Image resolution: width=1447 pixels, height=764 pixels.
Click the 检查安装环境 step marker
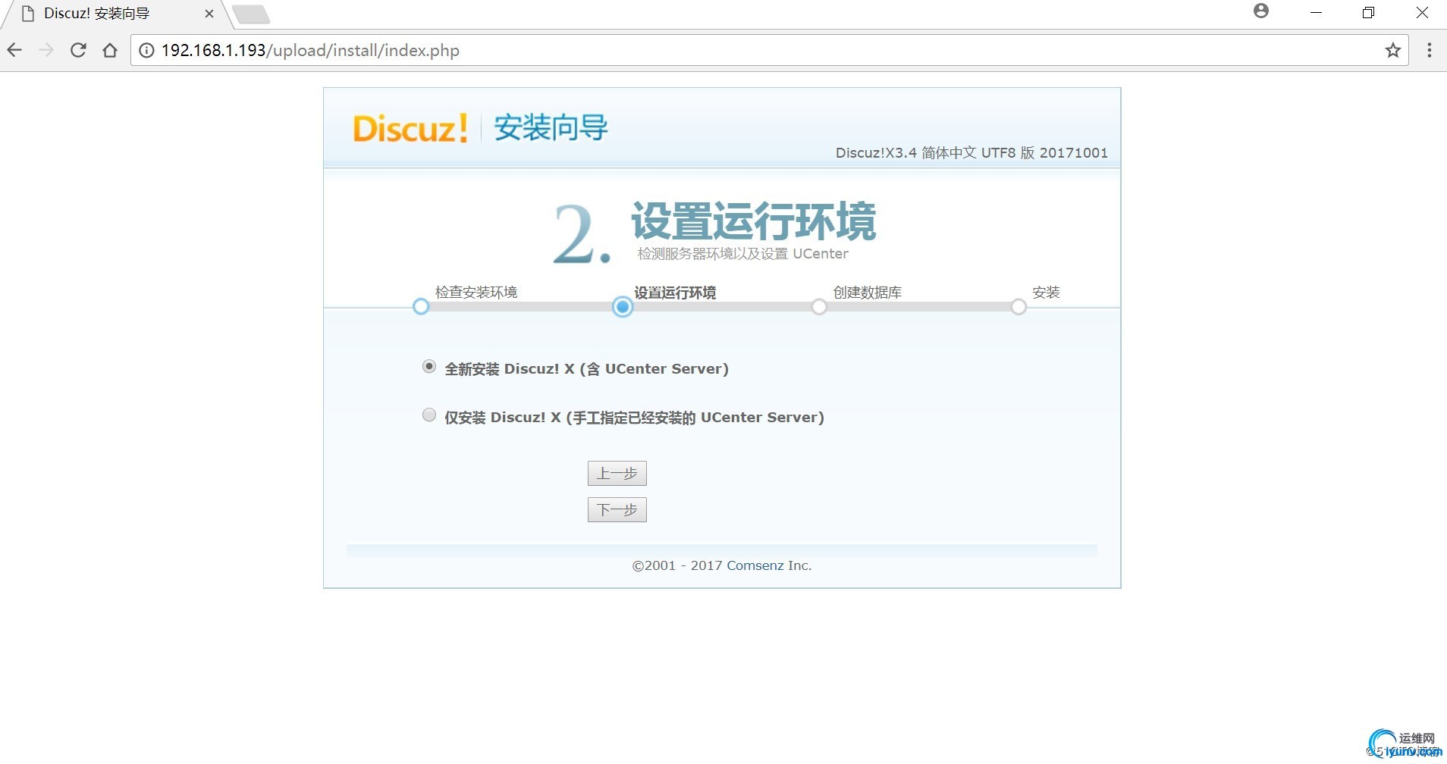(x=421, y=307)
